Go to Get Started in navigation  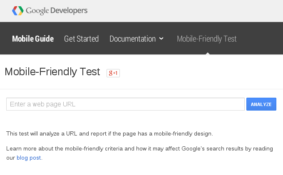pos(82,39)
